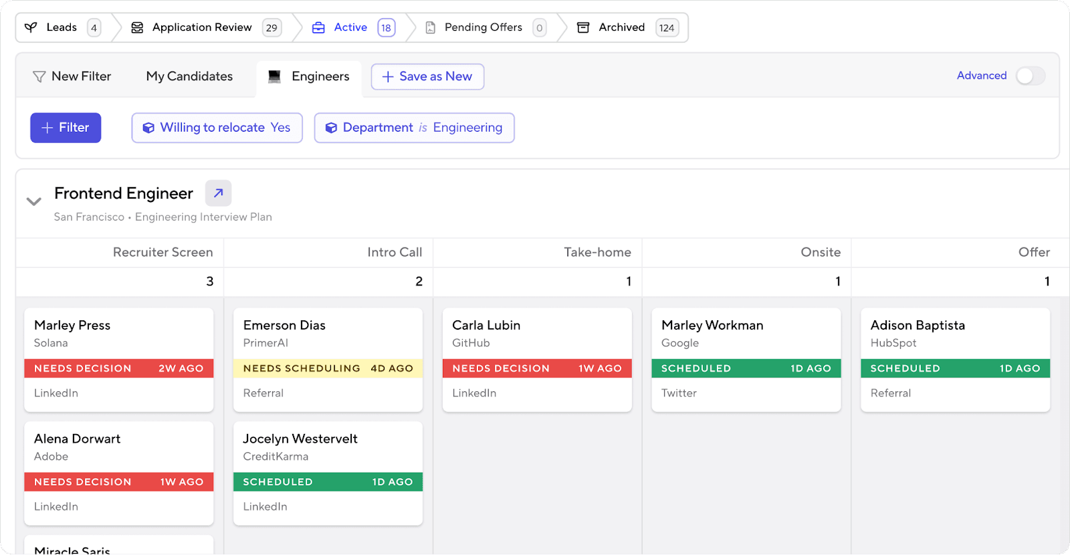Click the Application Review inbox icon
1070x555 pixels.
pyautogui.click(x=137, y=27)
